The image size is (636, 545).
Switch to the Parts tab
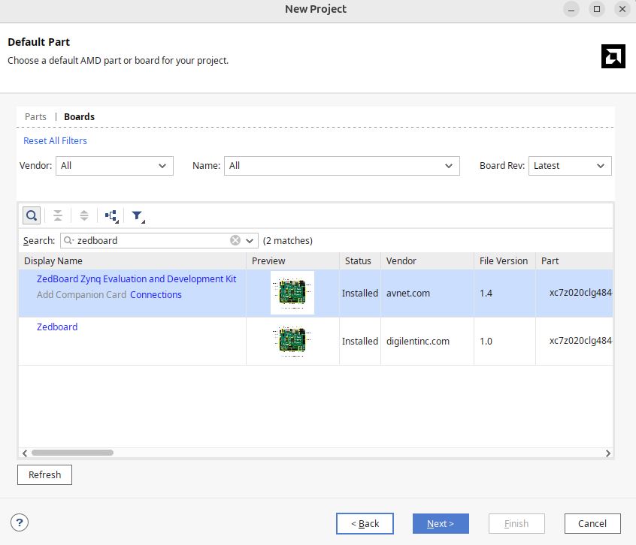click(x=35, y=116)
